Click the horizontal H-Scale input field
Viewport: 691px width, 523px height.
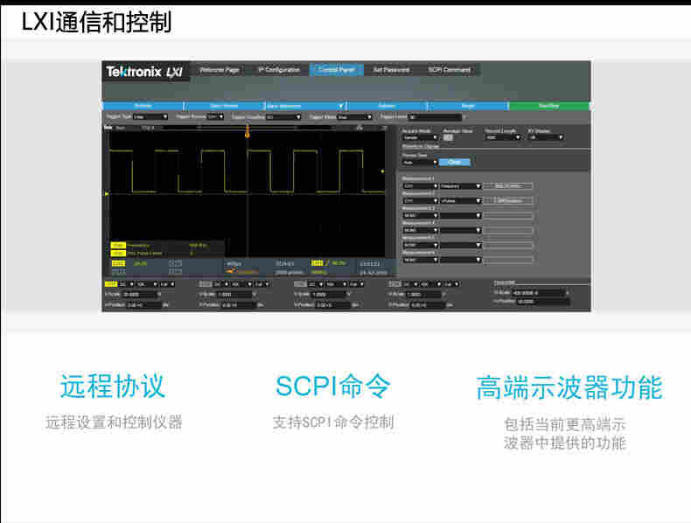pos(540,293)
